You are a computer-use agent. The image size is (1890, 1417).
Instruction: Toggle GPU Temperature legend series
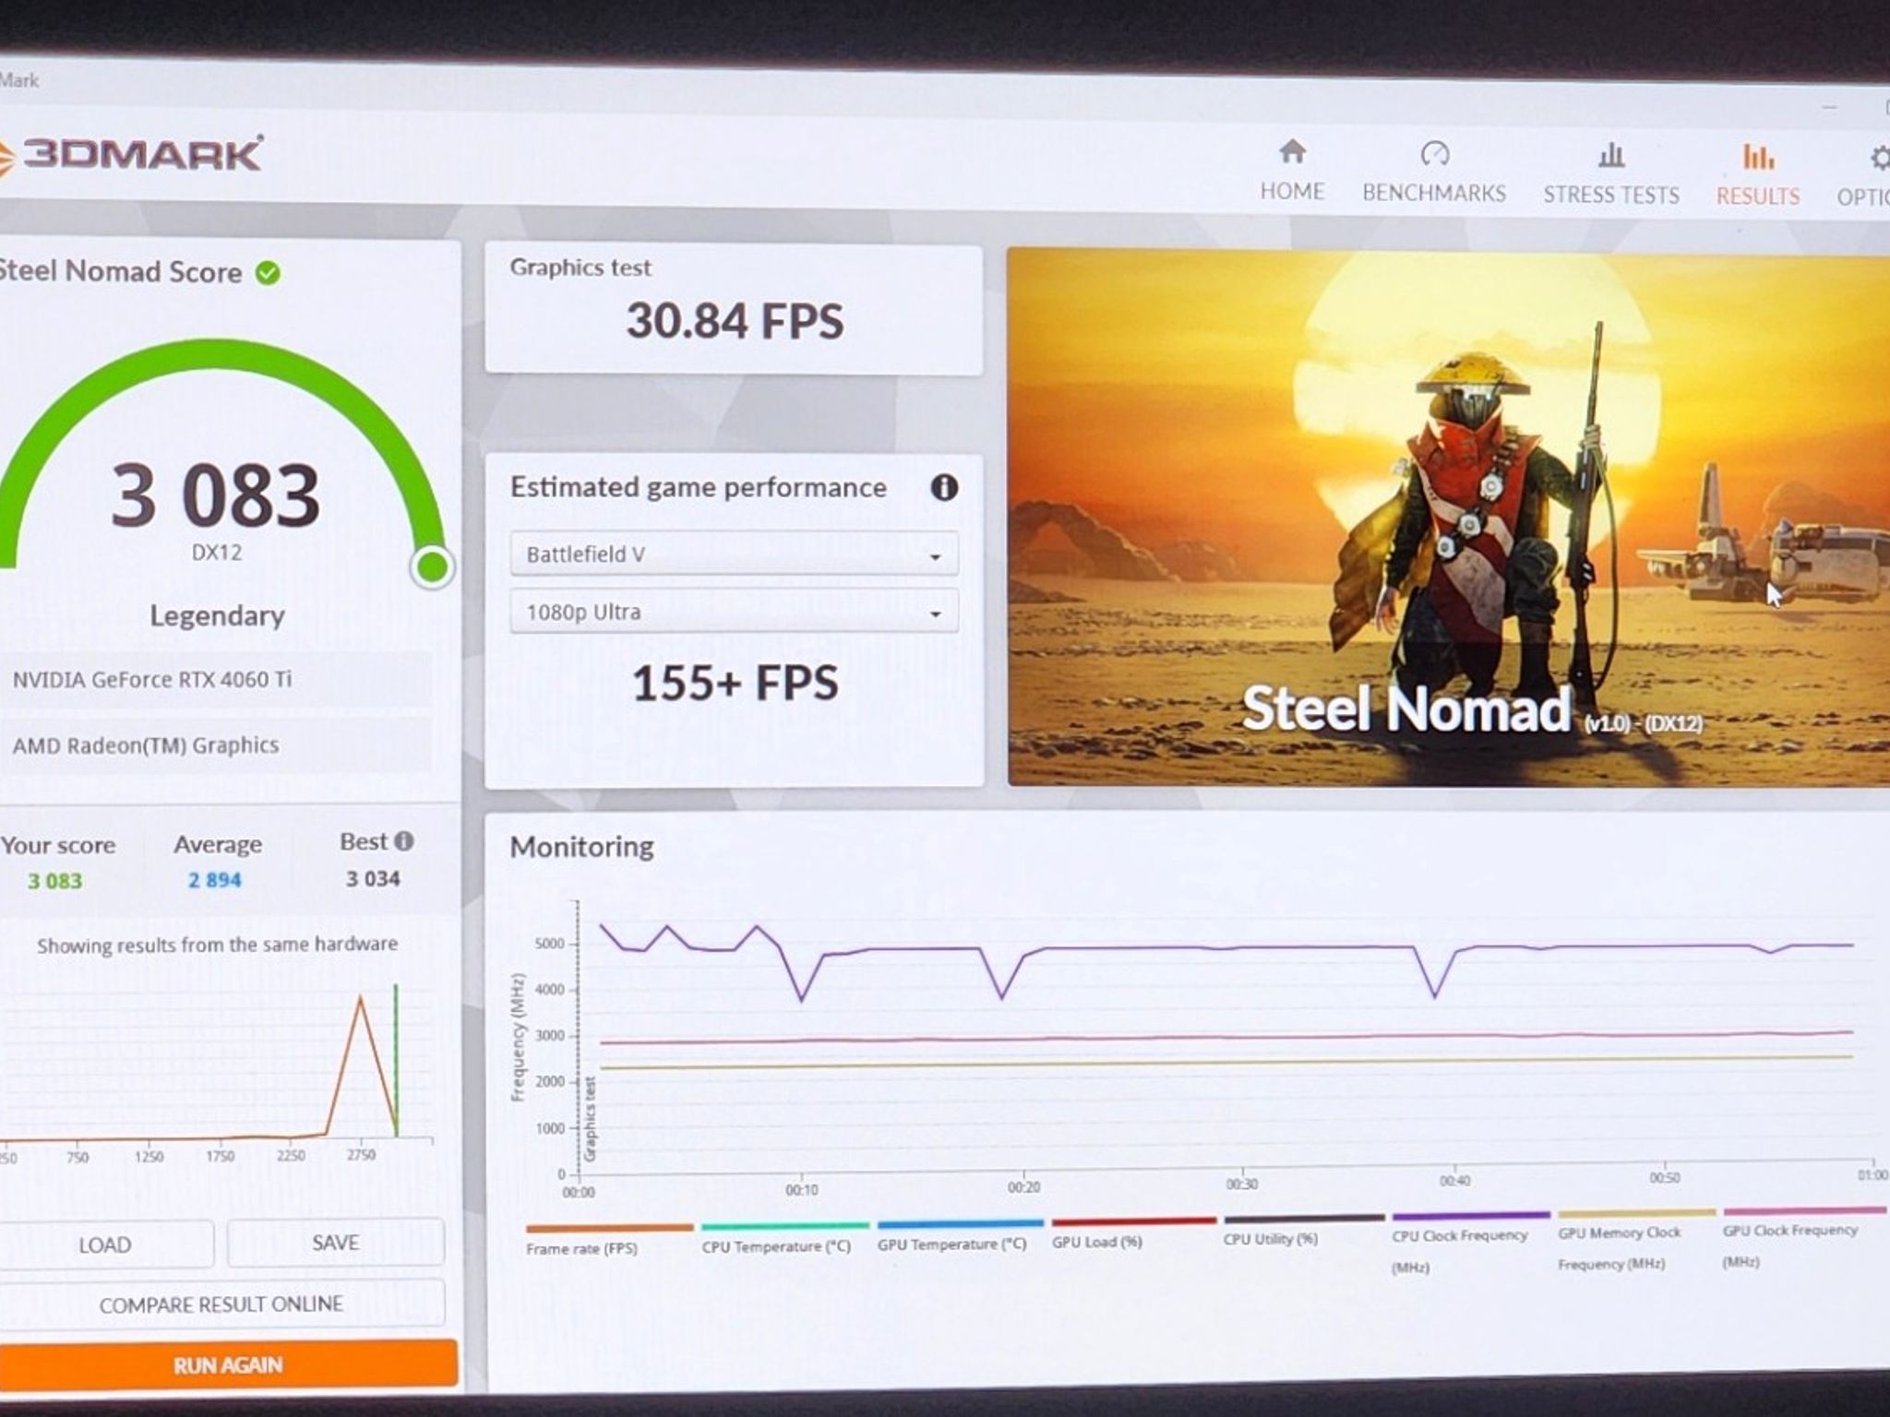pos(960,1235)
